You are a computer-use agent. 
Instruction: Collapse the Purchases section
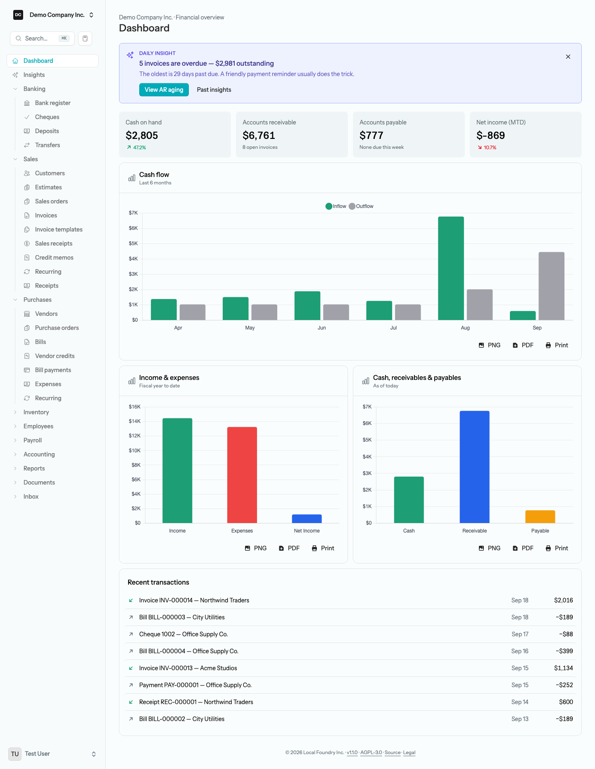[53, 300]
